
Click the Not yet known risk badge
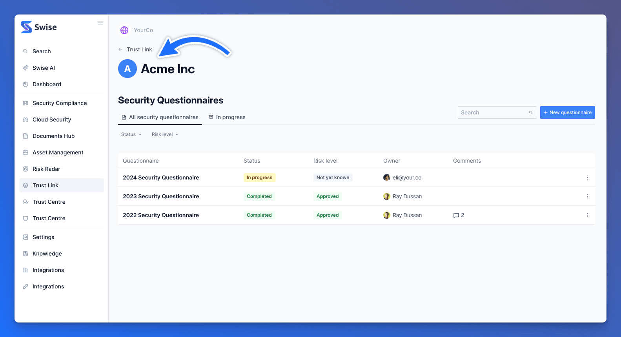coord(333,178)
